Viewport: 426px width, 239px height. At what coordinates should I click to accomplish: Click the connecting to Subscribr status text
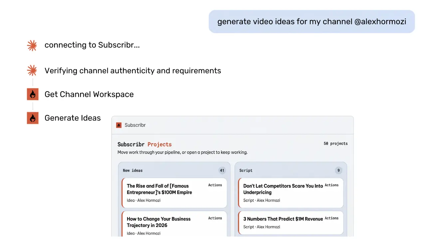(x=92, y=45)
